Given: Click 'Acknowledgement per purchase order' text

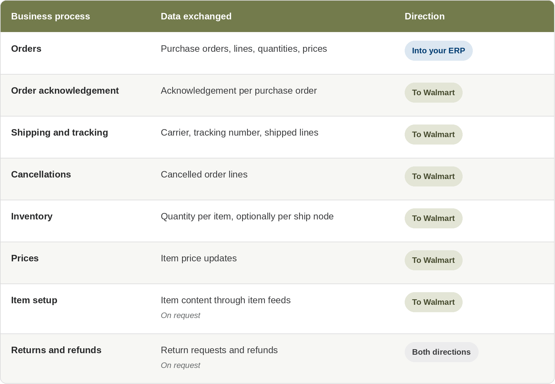Looking at the screenshot, I should 239,91.
